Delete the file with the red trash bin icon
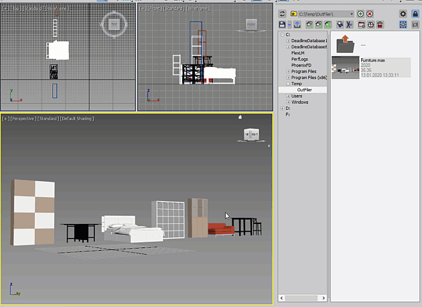 point(380,25)
